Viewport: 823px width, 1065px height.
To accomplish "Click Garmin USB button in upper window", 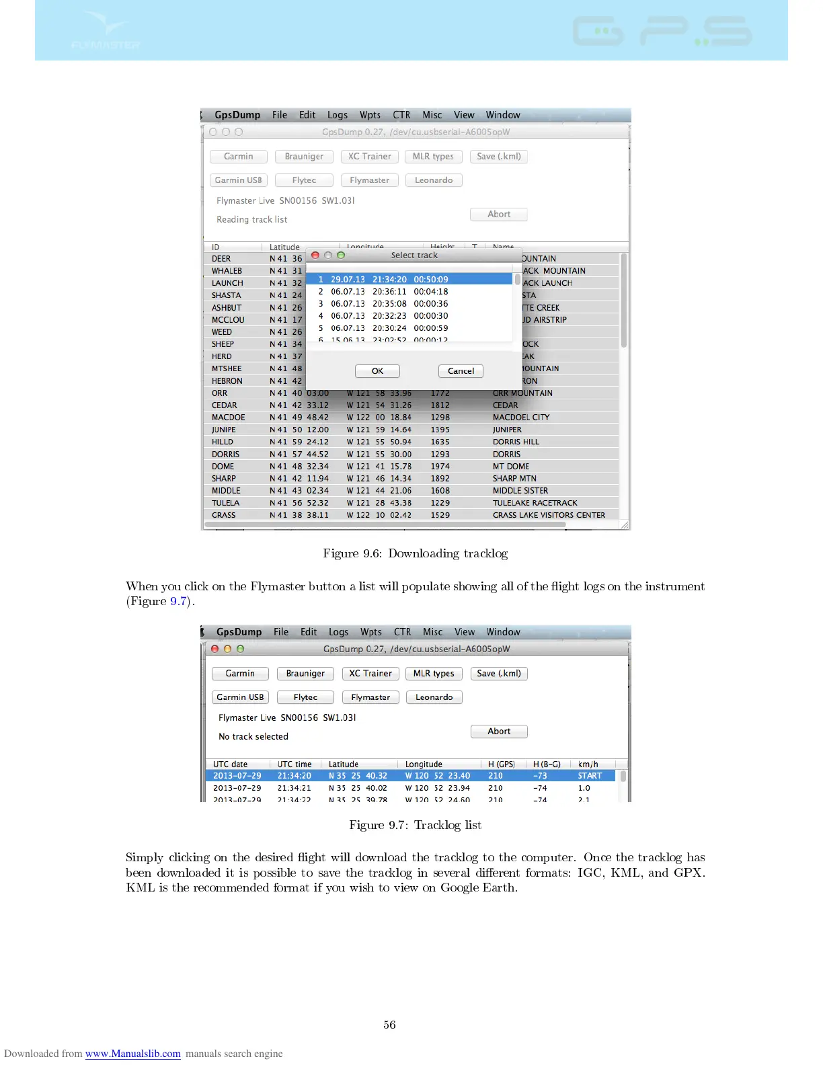I will (x=239, y=180).
